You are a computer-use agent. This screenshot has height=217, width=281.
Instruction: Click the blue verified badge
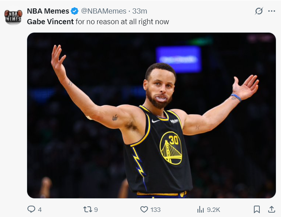pyautogui.click(x=74, y=11)
